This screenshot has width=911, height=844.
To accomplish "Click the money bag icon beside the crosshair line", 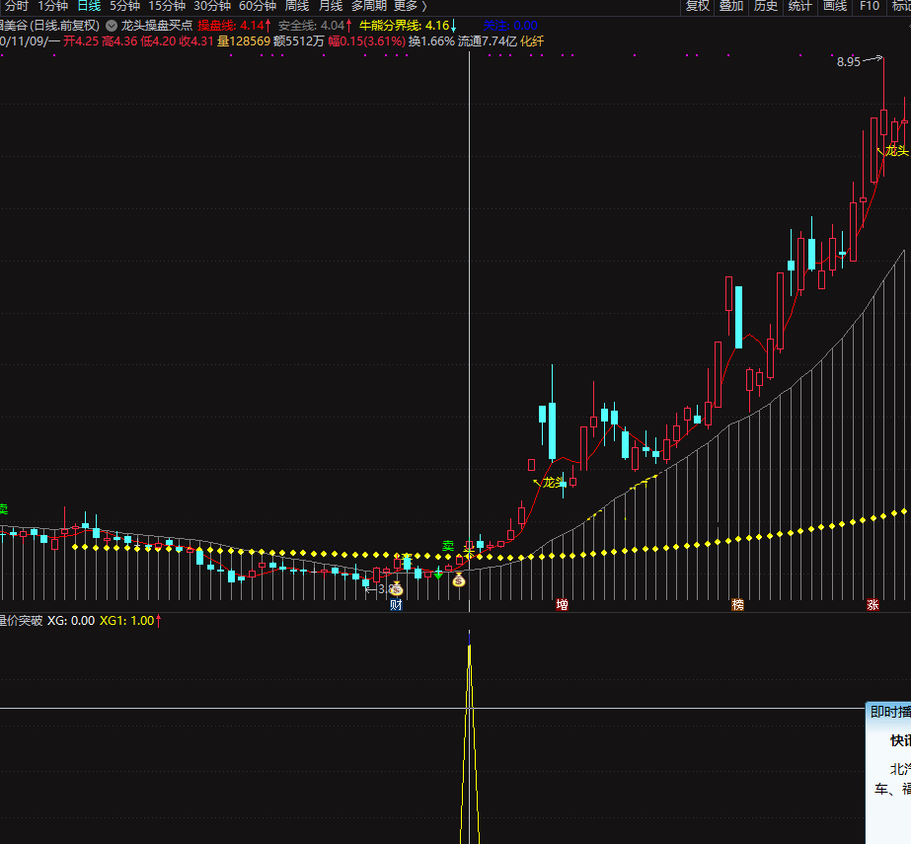I will (458, 578).
